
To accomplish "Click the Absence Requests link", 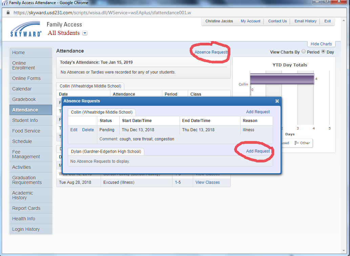I will point(211,52).
